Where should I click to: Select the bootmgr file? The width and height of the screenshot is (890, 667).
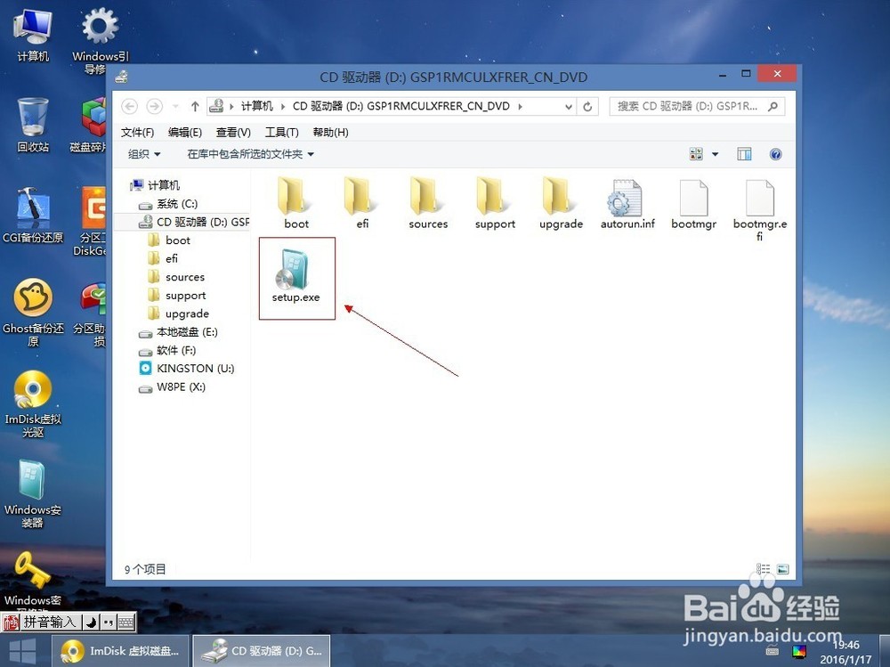[693, 204]
